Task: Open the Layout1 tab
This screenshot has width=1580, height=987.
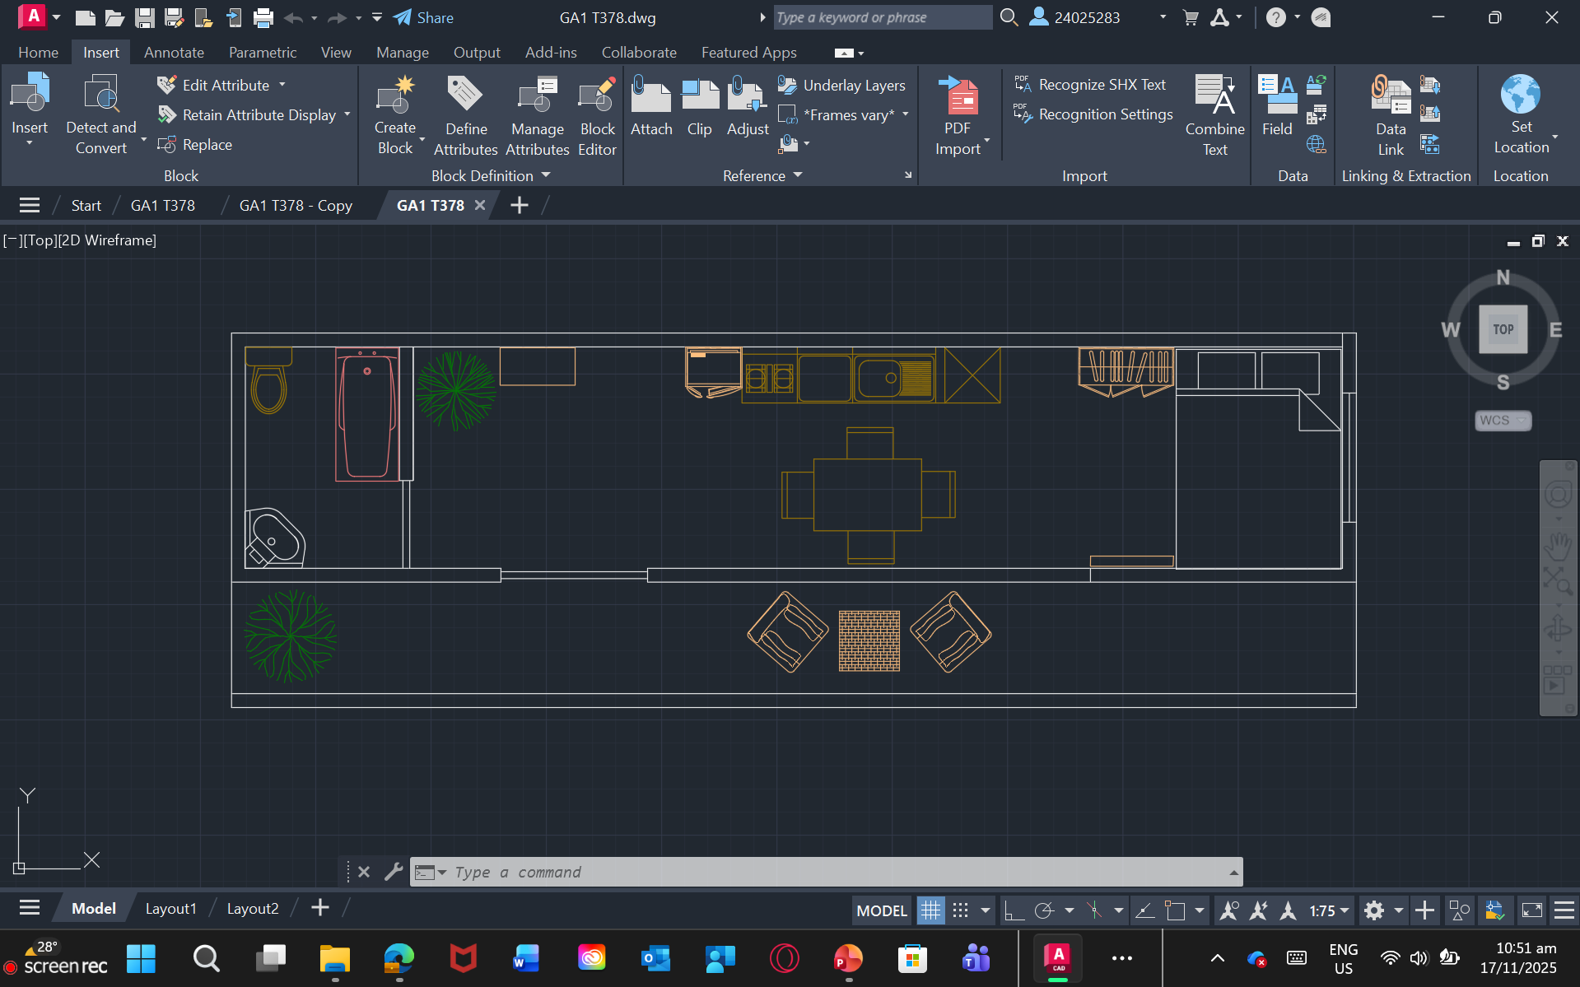Action: (x=170, y=908)
